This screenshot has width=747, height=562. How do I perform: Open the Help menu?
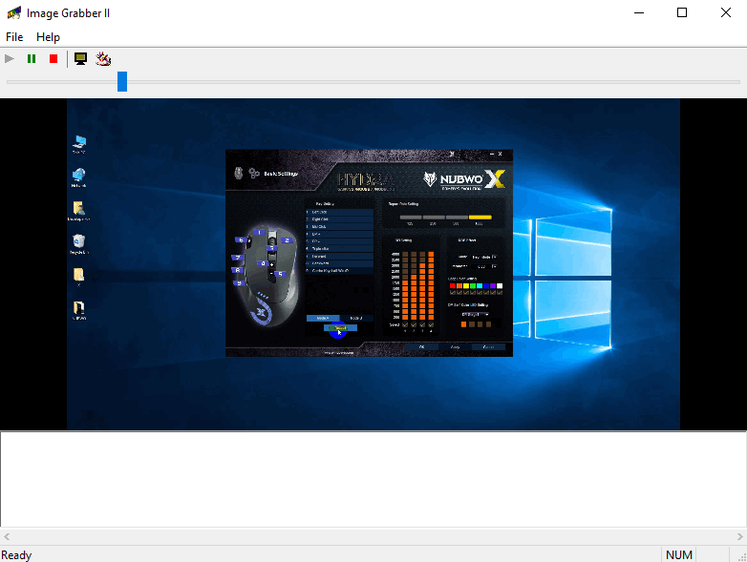tap(48, 37)
